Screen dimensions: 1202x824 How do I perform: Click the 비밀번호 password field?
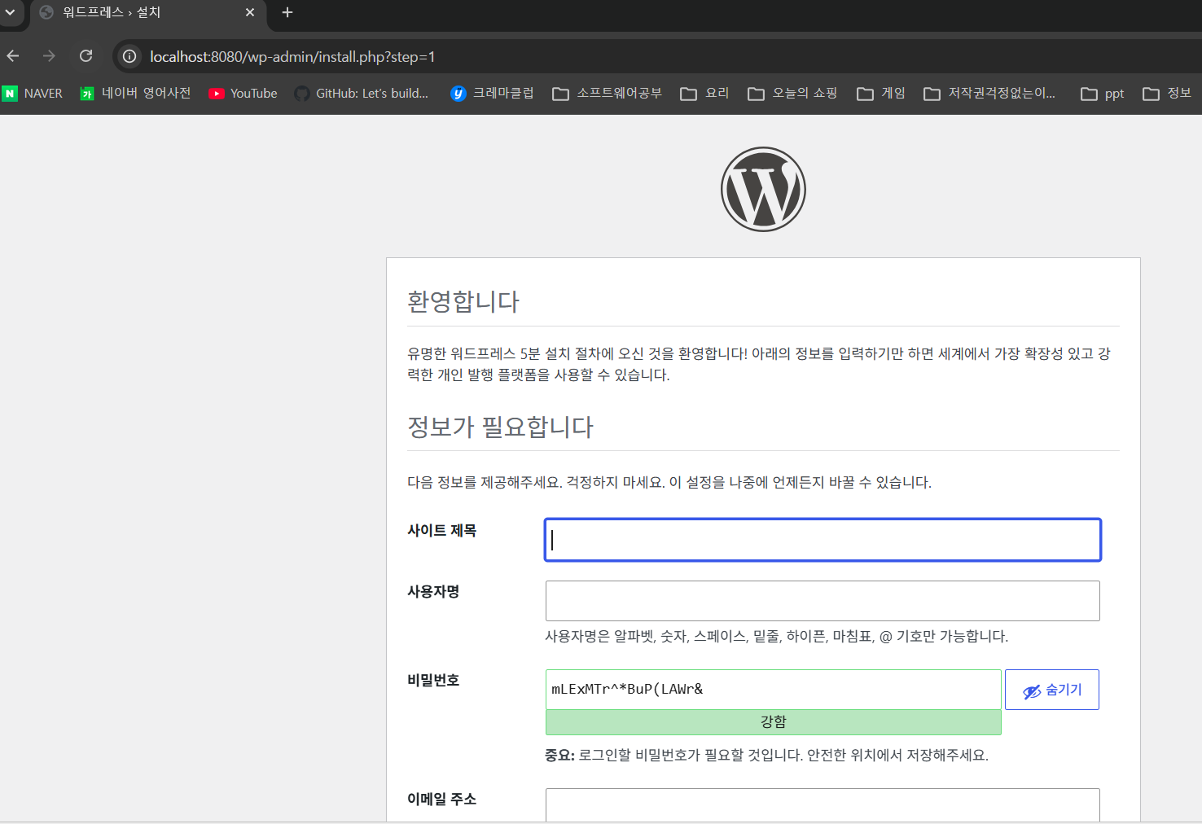[x=774, y=690]
